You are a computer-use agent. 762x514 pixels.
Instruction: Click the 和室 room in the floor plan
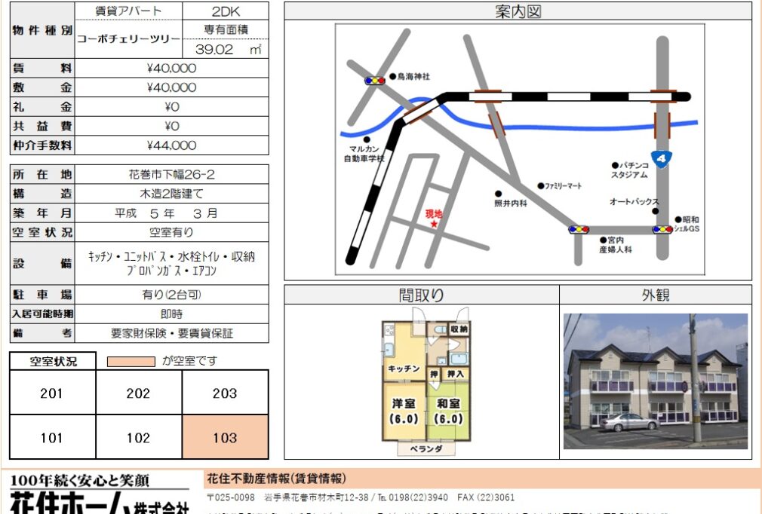coord(448,411)
